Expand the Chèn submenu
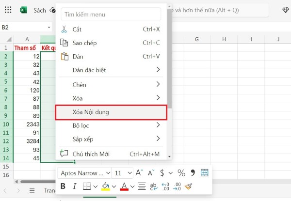This screenshot has width=291, height=201. pyautogui.click(x=111, y=84)
